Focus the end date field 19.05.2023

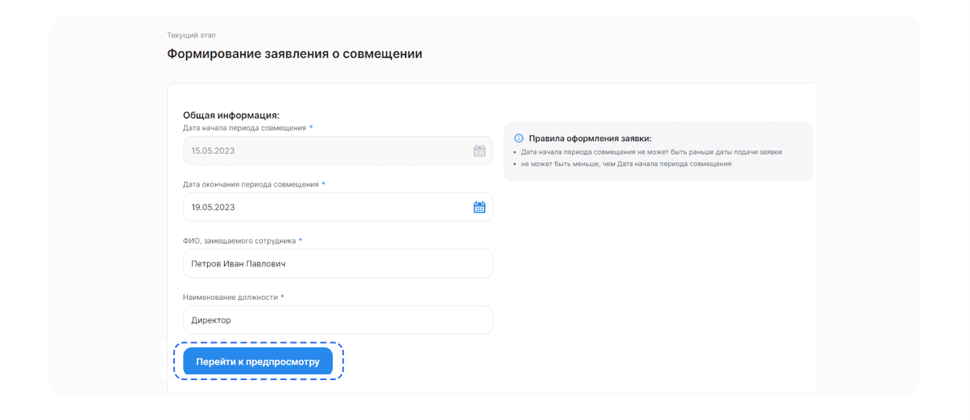coord(337,207)
